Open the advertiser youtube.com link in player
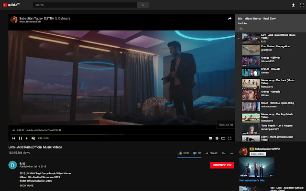 click(x=44, y=130)
